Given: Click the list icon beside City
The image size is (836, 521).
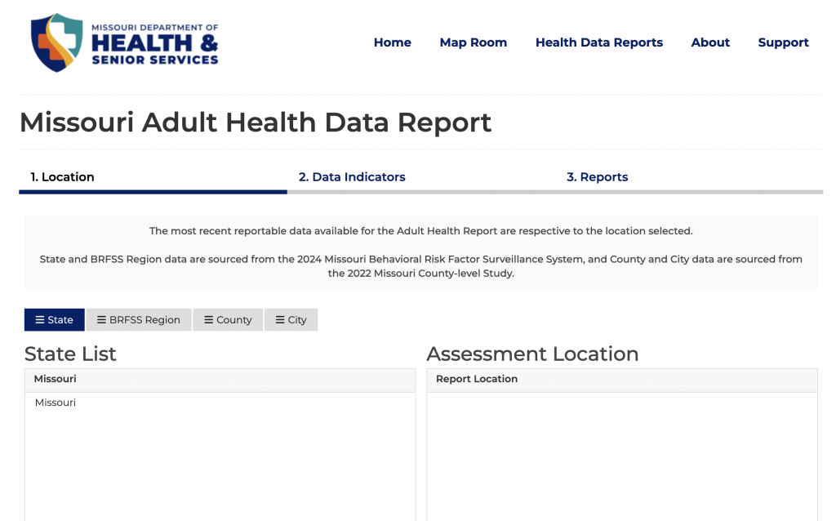Looking at the screenshot, I should (280, 320).
